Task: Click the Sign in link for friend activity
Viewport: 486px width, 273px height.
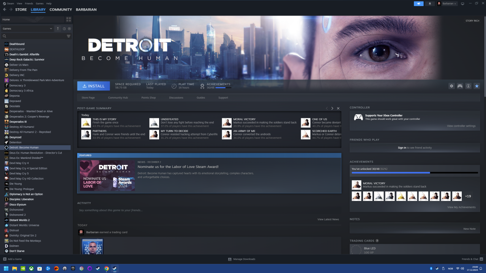Action: 402,147
